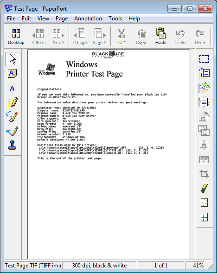The height and width of the screenshot is (273, 217).
Task: Click the photo enhance icon
Action: (204, 116)
